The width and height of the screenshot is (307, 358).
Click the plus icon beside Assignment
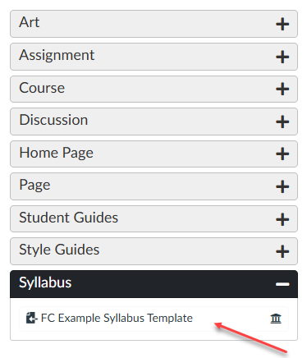[x=282, y=57]
